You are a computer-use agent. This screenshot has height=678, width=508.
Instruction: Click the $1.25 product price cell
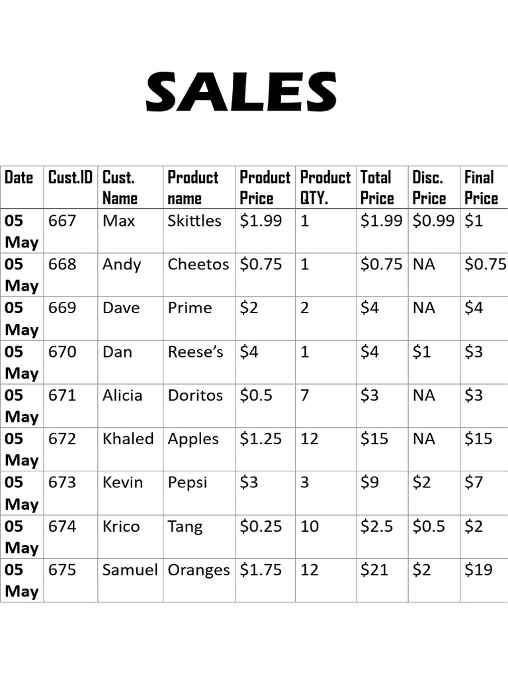[261, 440]
